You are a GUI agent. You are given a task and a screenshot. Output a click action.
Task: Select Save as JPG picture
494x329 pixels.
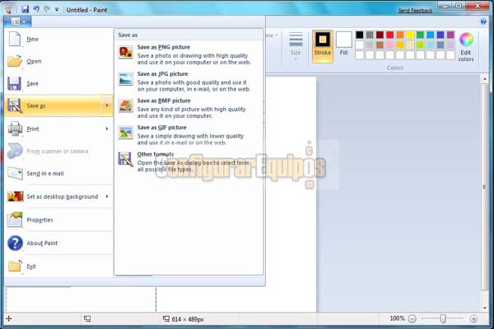point(189,82)
